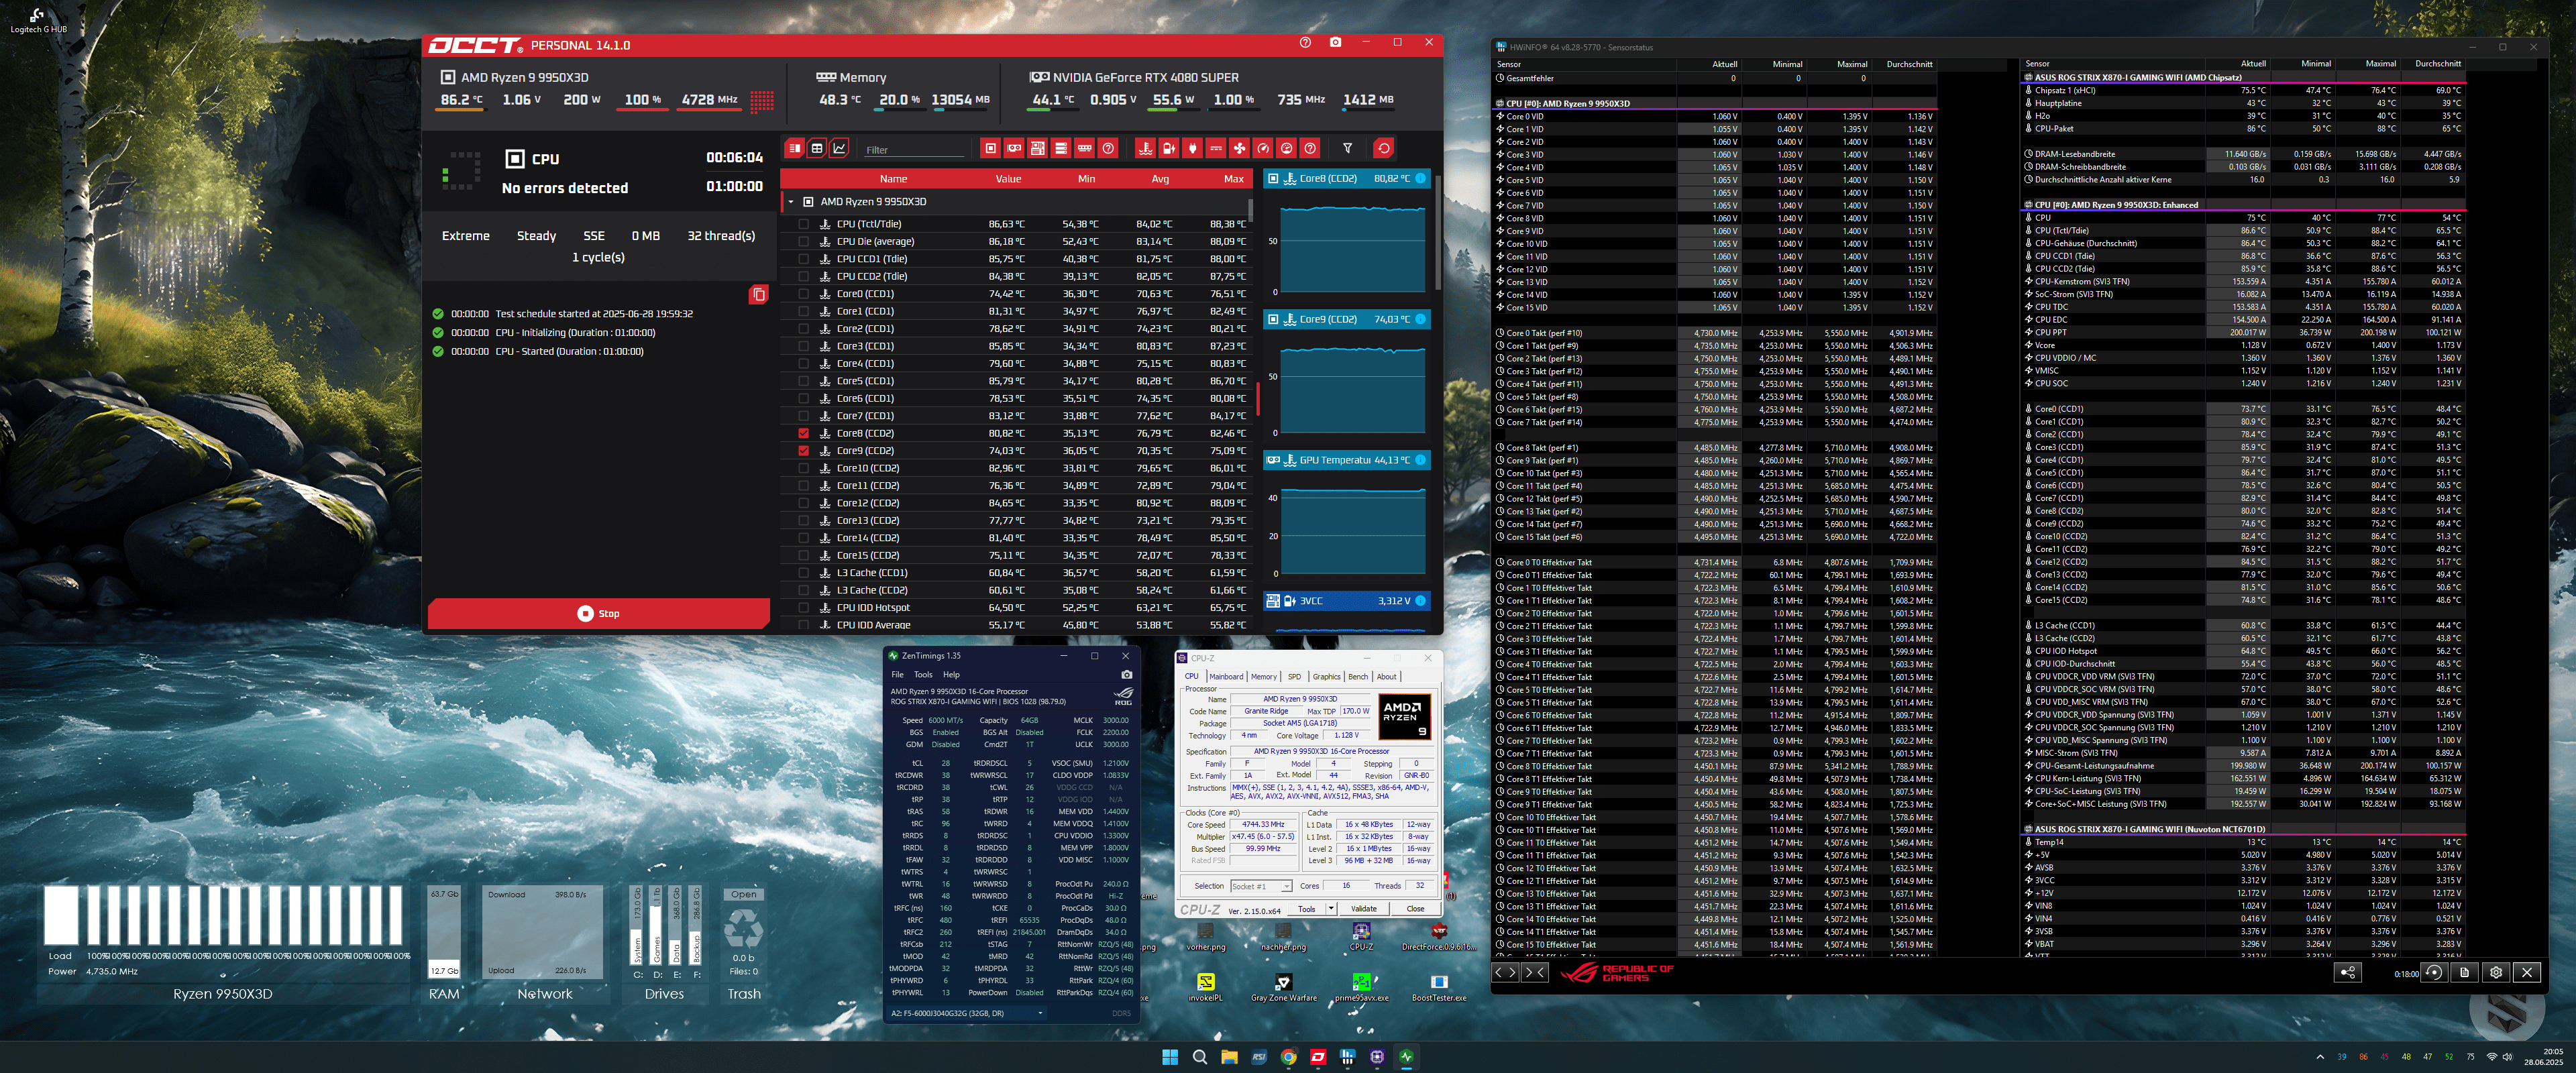This screenshot has height=1073, width=2576.
Task: Open HWiNFO logging document icon
Action: coord(2465,972)
